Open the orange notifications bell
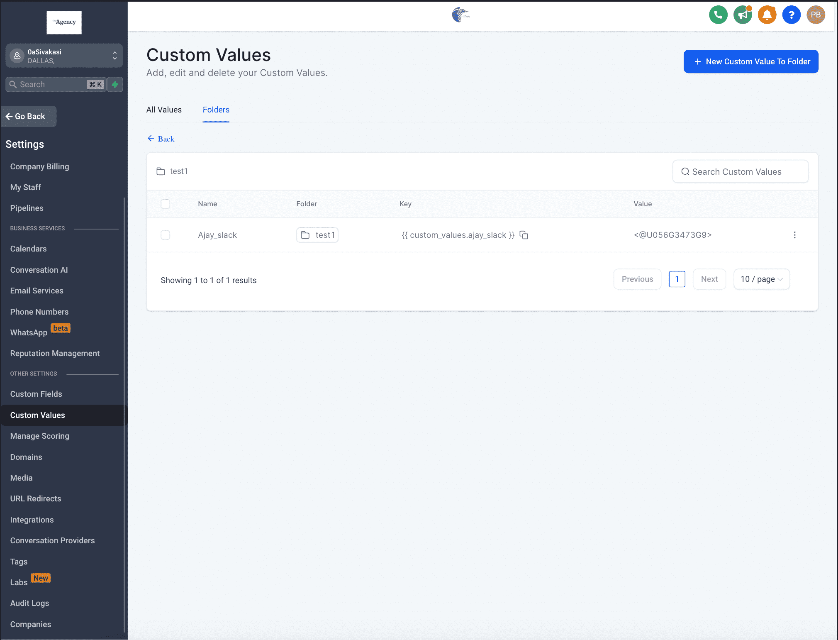Viewport: 838px width, 640px height. [767, 15]
